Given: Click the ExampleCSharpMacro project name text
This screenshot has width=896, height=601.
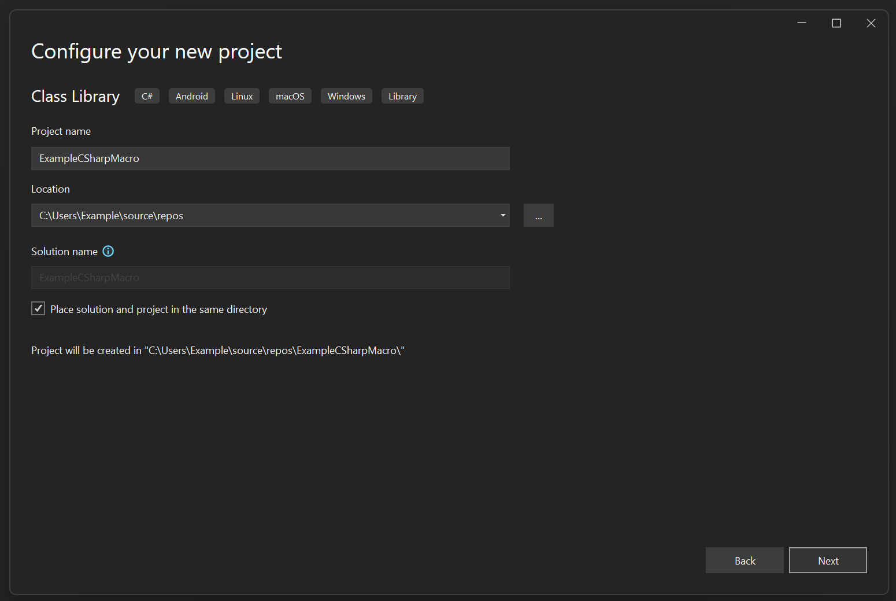Looking at the screenshot, I should [88, 158].
